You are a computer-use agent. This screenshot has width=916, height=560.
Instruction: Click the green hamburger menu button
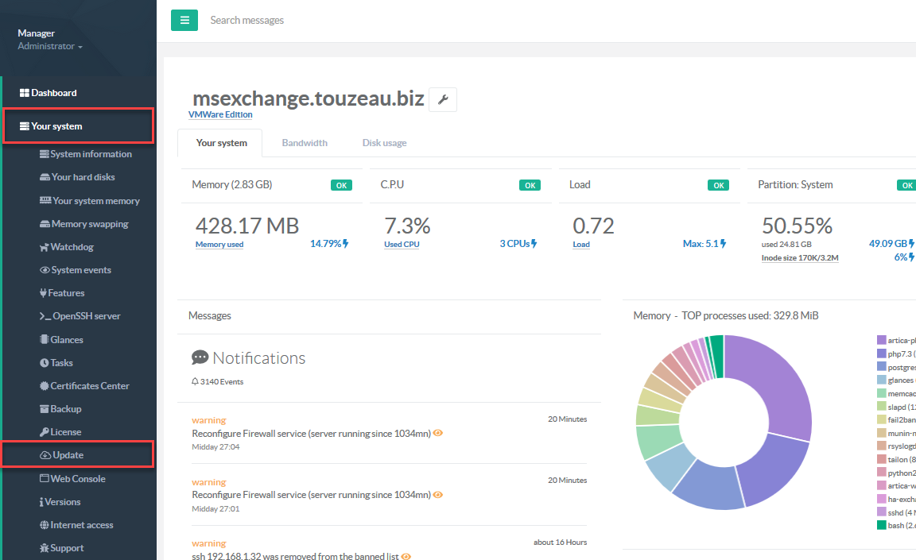tap(184, 20)
